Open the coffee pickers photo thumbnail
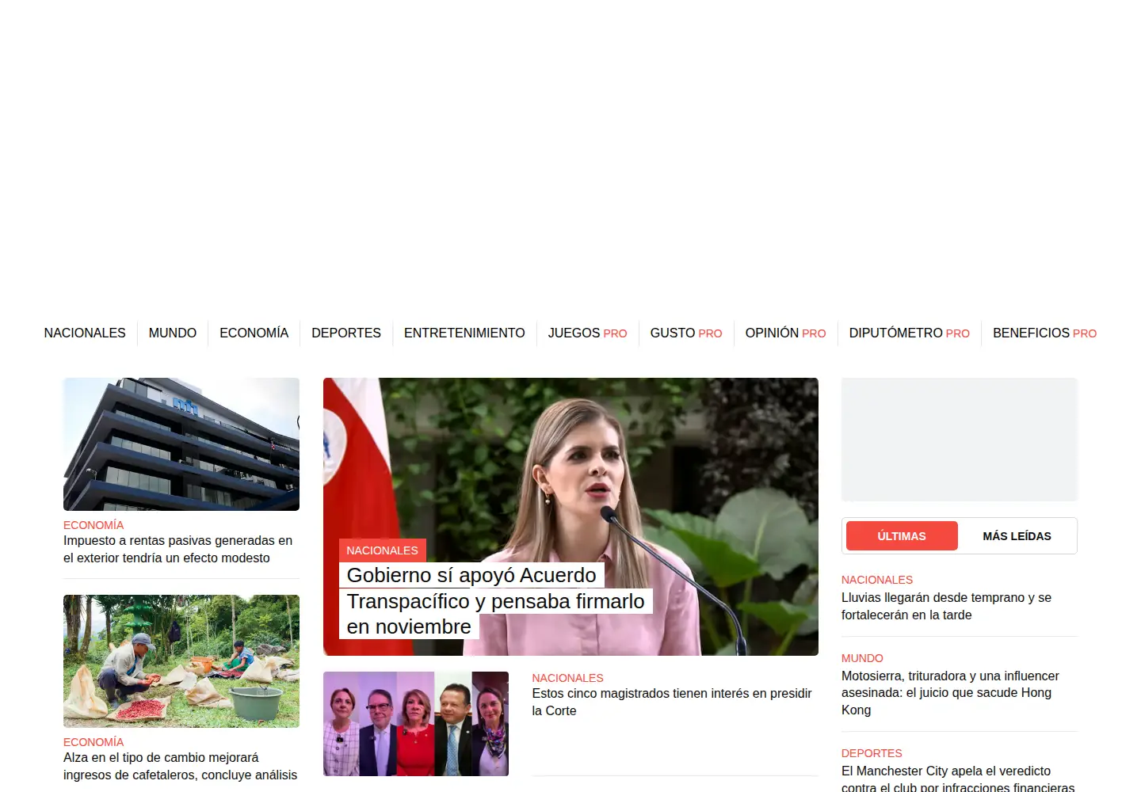This screenshot has height=792, width=1141. (181, 661)
